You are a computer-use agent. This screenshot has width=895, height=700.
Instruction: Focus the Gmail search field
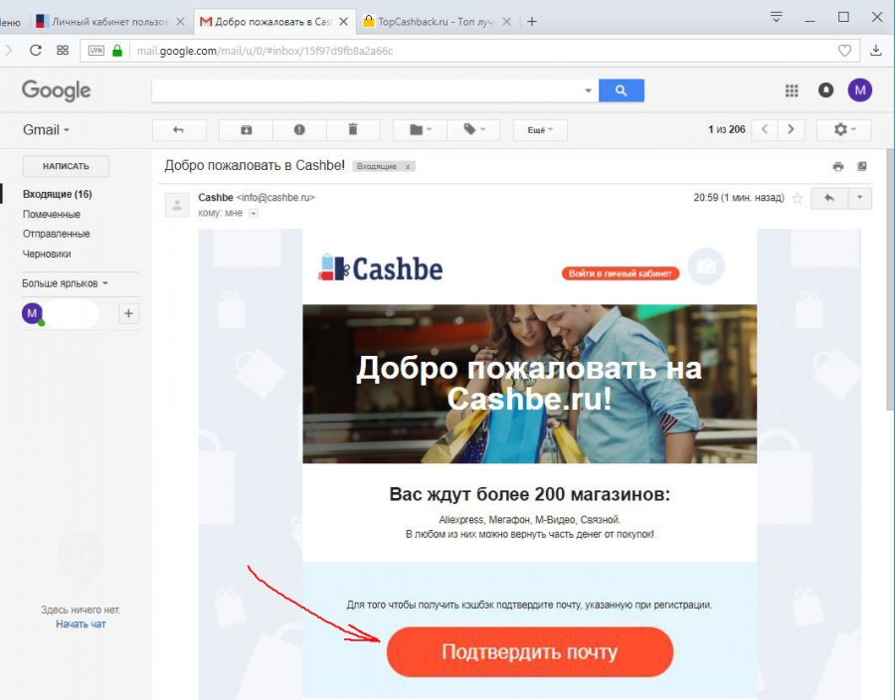(x=365, y=90)
